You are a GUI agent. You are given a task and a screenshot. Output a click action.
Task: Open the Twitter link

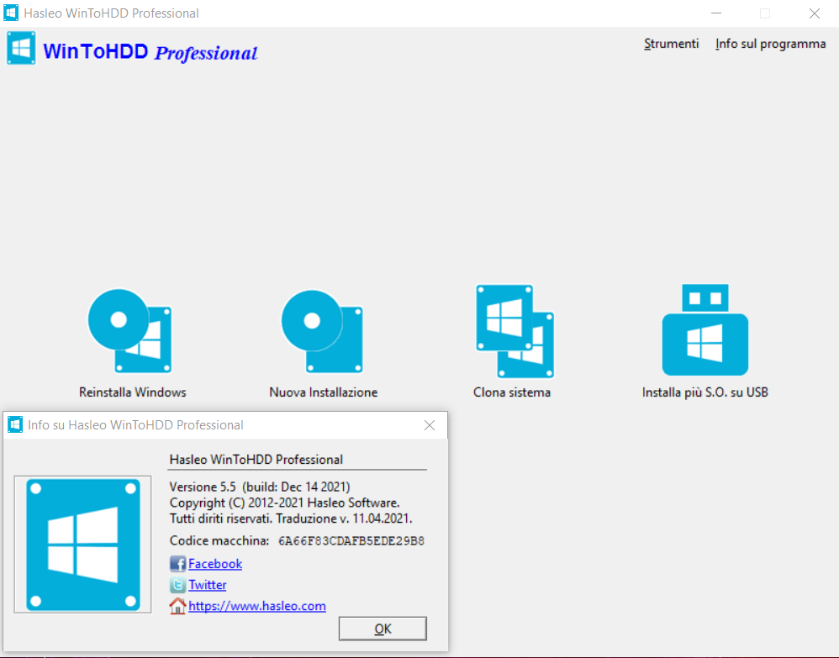(207, 585)
